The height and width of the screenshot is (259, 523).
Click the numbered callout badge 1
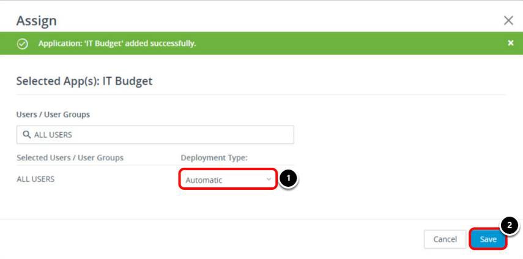(x=287, y=178)
